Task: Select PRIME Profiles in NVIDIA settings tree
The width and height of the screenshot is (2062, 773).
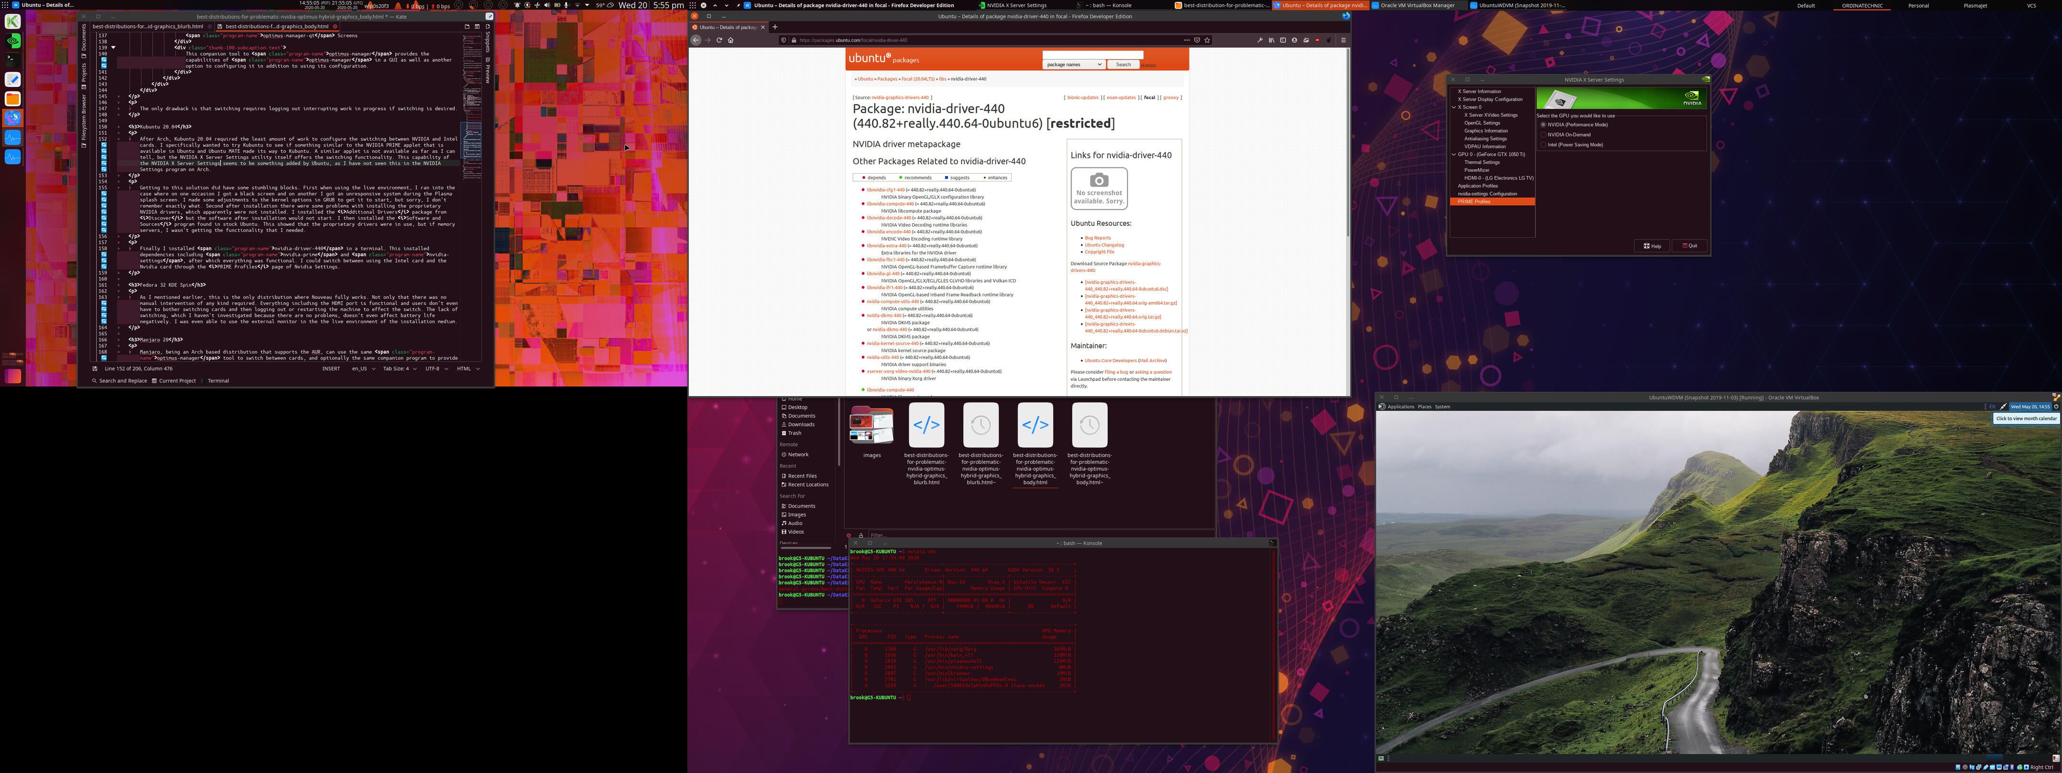Action: tap(1492, 202)
